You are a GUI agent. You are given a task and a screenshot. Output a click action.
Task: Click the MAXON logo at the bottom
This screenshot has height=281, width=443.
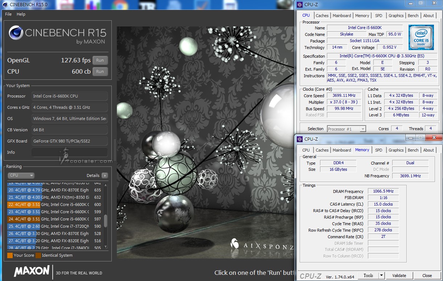click(32, 271)
